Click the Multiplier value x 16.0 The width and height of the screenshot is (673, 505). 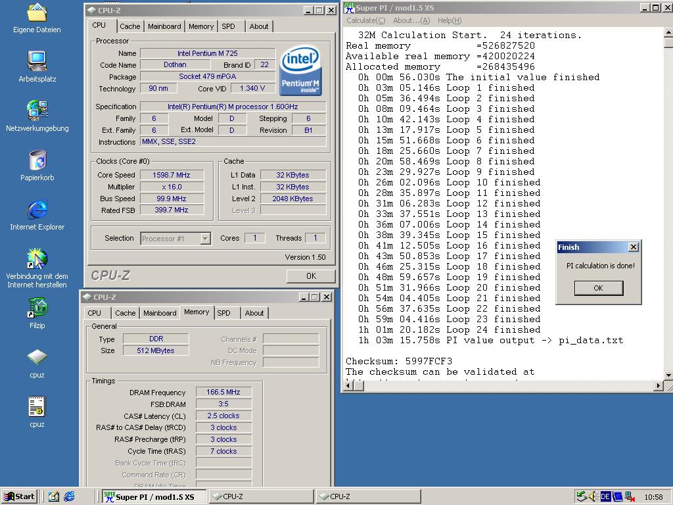172,187
